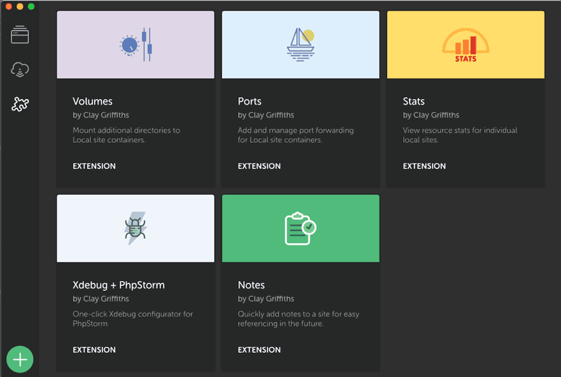This screenshot has width=561, height=377.
Task: Click the Ports sailboat icon
Action: point(300,45)
